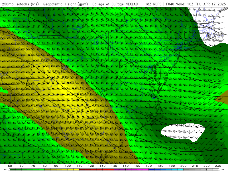Viewport: 228px width, 171px height.
Task: Click the "College of DuPage NEXLAB" header text
Action: tap(115, 4)
